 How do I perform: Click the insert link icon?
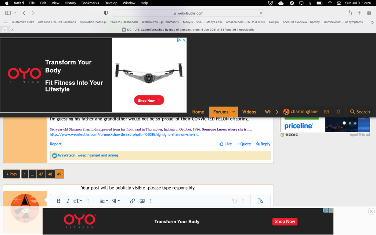132,201
